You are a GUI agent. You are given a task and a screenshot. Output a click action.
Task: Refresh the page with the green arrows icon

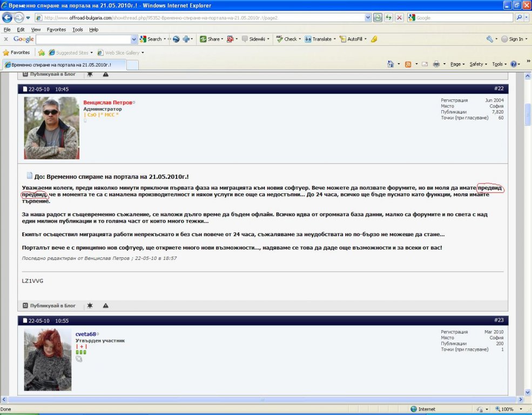pyautogui.click(x=388, y=18)
